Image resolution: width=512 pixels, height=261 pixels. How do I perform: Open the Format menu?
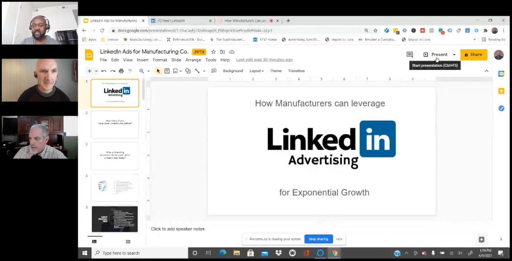point(160,60)
